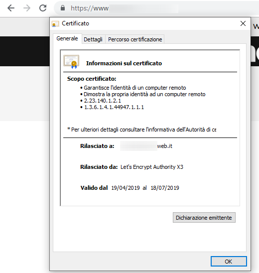Screen dimensions: 259x273
Task: Click the padlock icon in address bar
Action: pos(63,8)
